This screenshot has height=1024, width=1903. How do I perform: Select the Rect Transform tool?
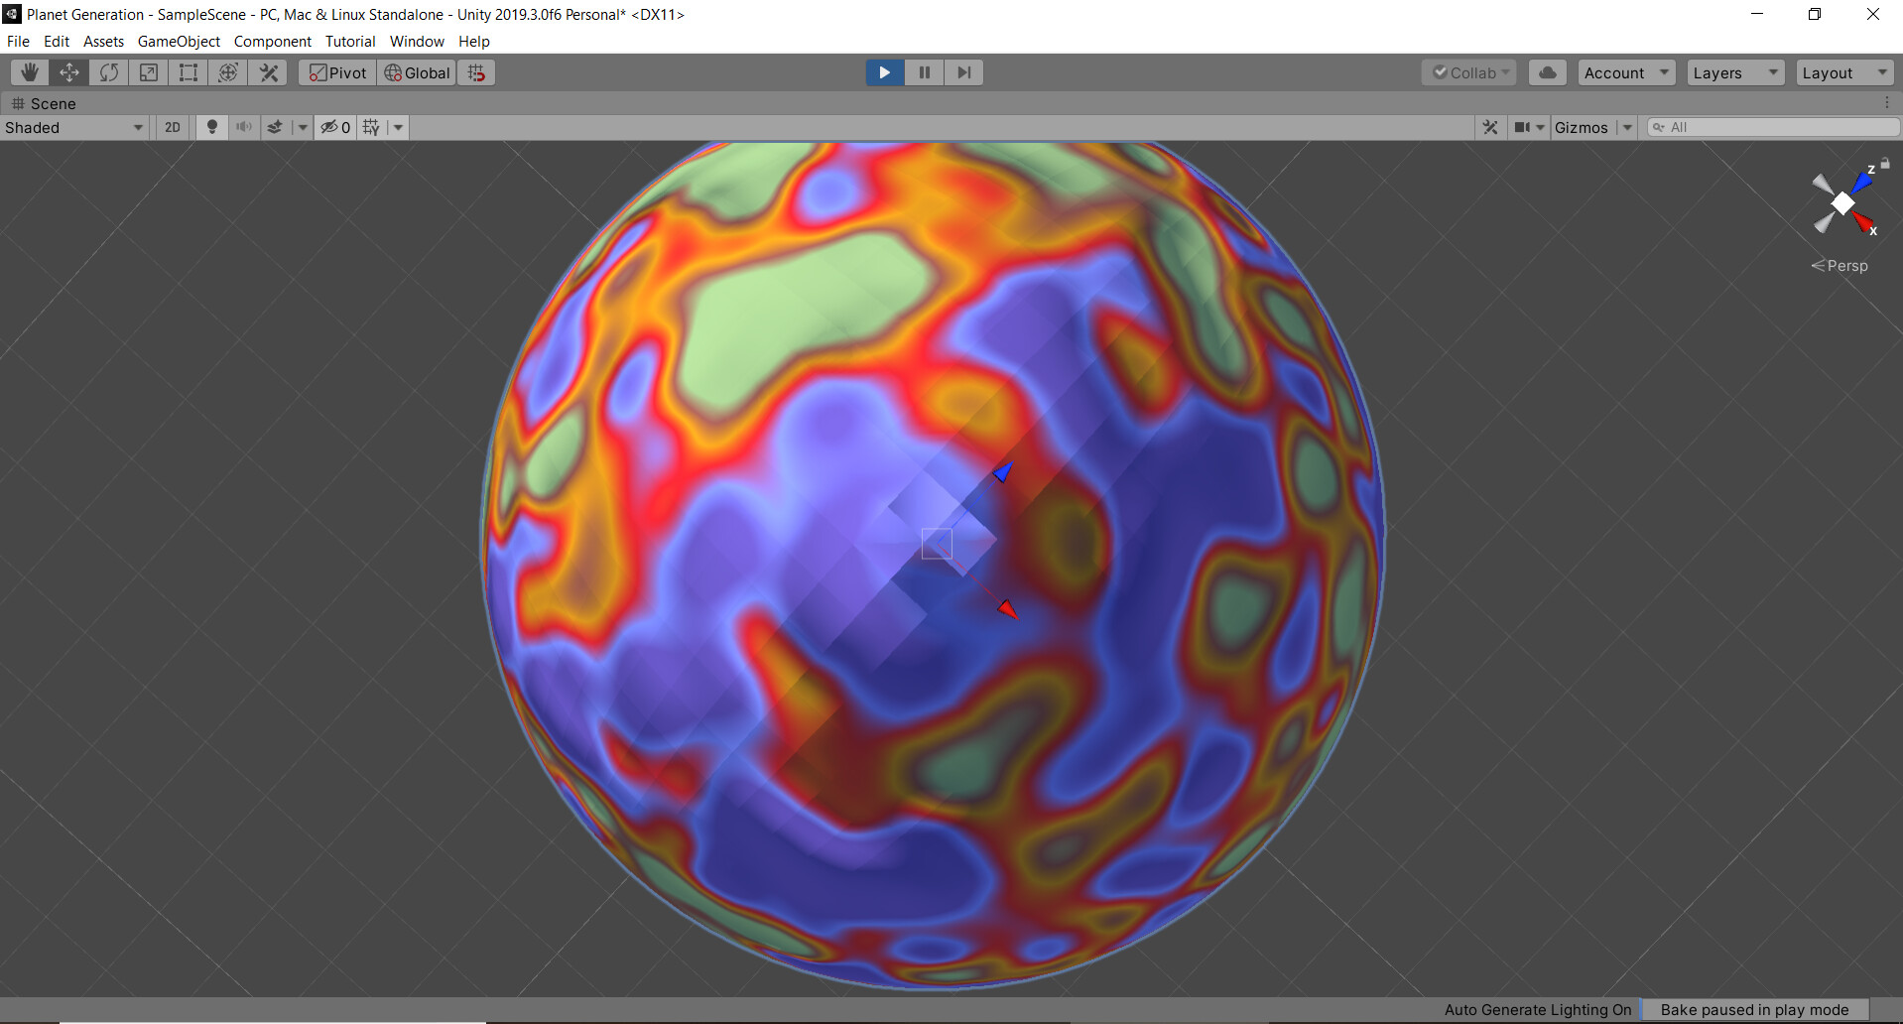click(188, 71)
